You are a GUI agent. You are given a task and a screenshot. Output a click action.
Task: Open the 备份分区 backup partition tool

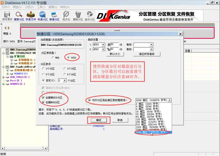click(x=89, y=16)
